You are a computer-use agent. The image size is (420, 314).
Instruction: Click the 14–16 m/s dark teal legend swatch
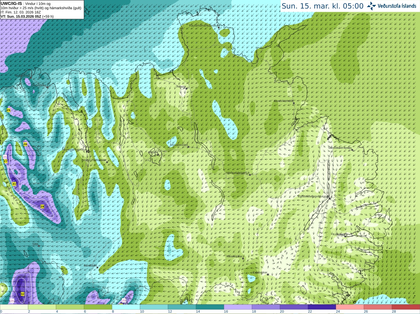click(x=210, y=307)
